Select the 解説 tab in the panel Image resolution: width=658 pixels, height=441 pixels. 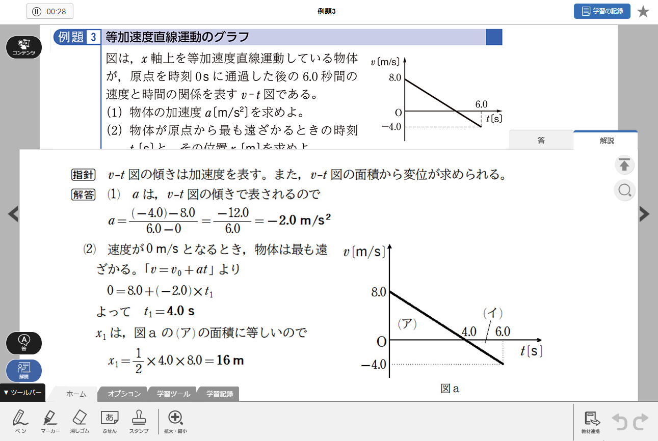tap(607, 140)
